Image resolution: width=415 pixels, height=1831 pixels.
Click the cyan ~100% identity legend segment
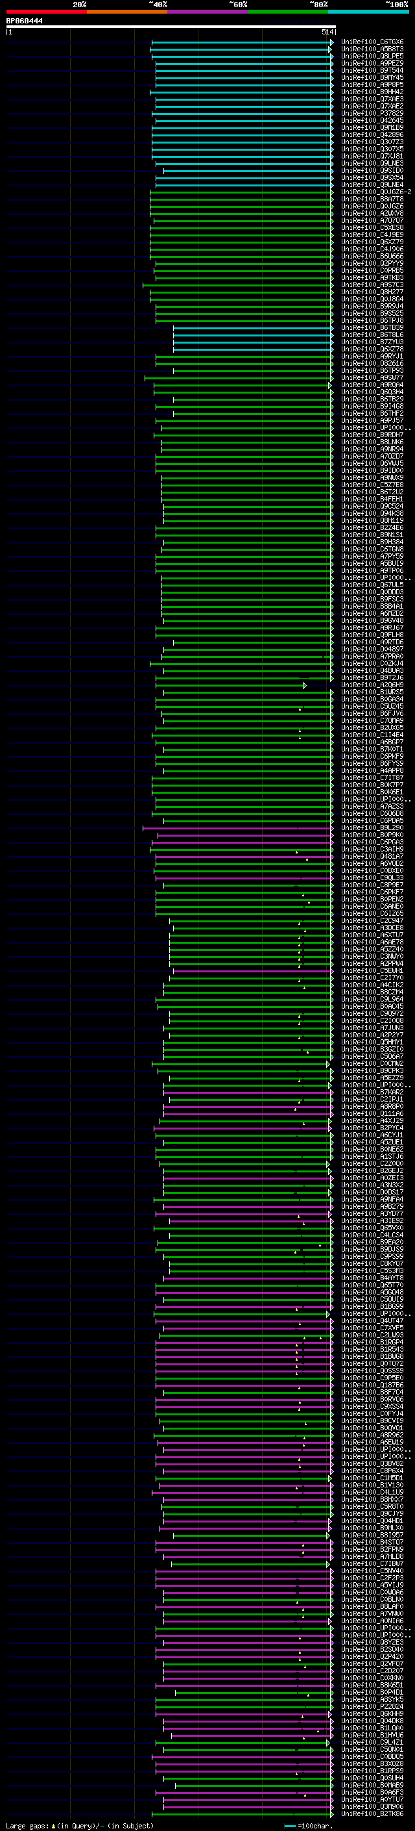point(369,12)
